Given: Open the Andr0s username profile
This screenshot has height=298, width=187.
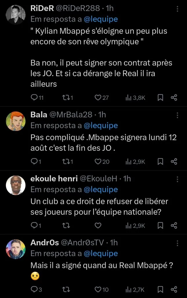Looking at the screenshot, I should tap(45, 242).
